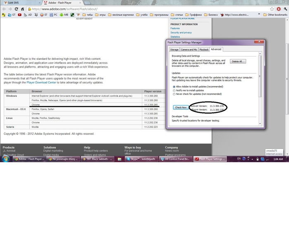289x231 pixels.
Task: Click the Delete All button
Action: click(238, 61)
